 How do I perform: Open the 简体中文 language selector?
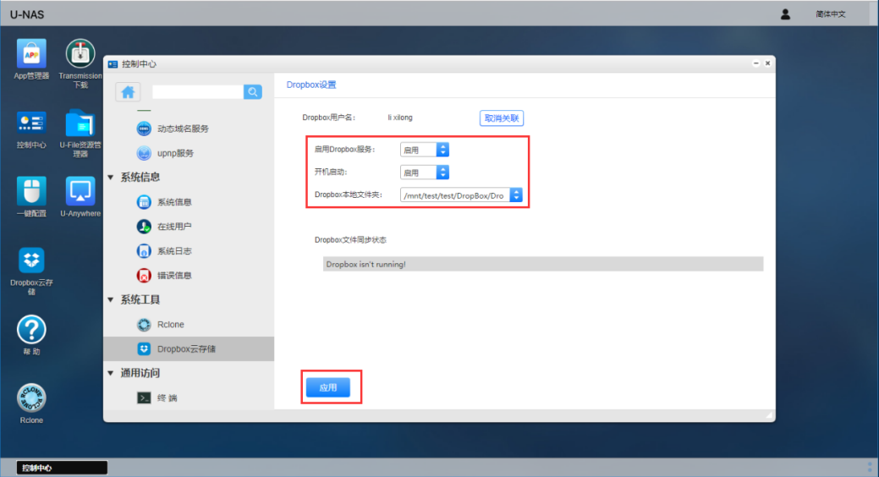pyautogui.click(x=830, y=14)
